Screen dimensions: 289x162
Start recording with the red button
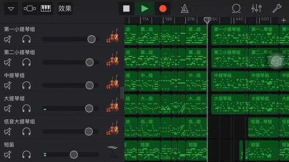163,9
